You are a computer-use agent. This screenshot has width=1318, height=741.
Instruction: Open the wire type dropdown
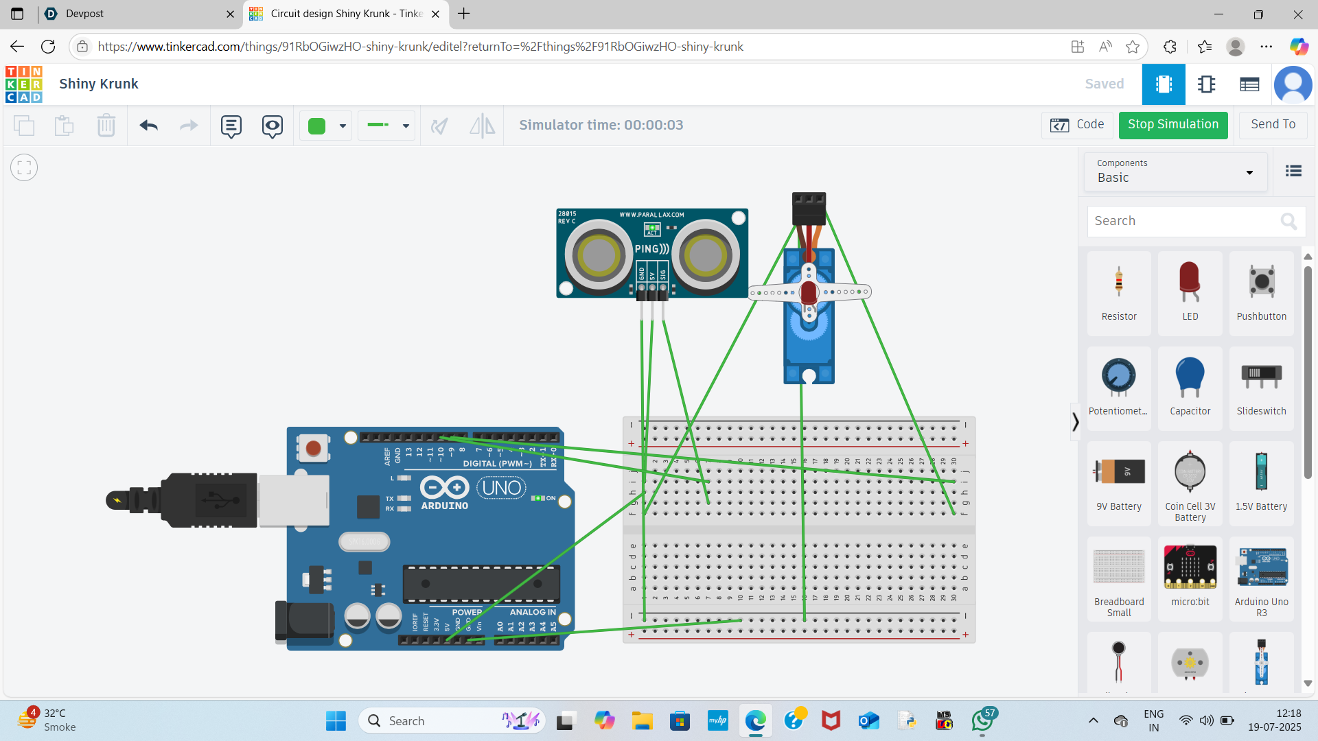pos(388,126)
